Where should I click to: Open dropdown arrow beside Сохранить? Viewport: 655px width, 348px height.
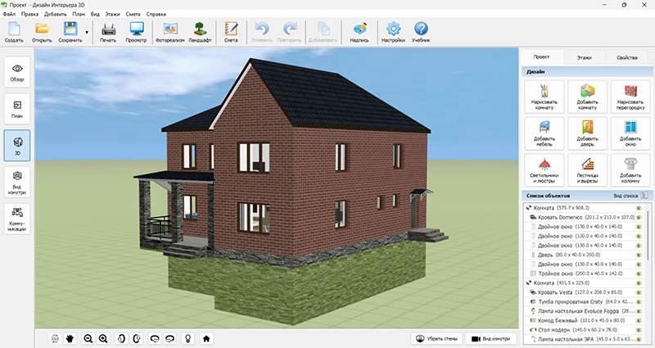(x=87, y=32)
